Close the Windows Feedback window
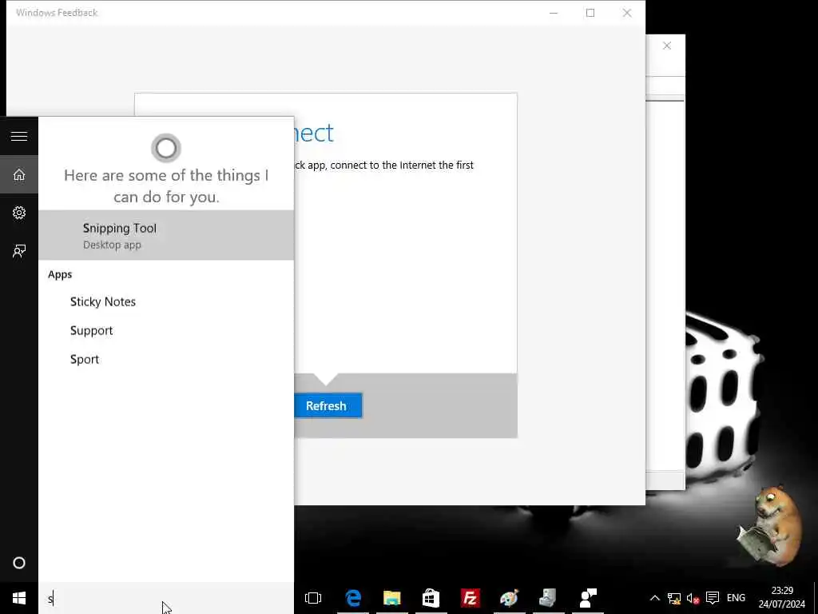Image resolution: width=818 pixels, height=614 pixels. pos(627,13)
